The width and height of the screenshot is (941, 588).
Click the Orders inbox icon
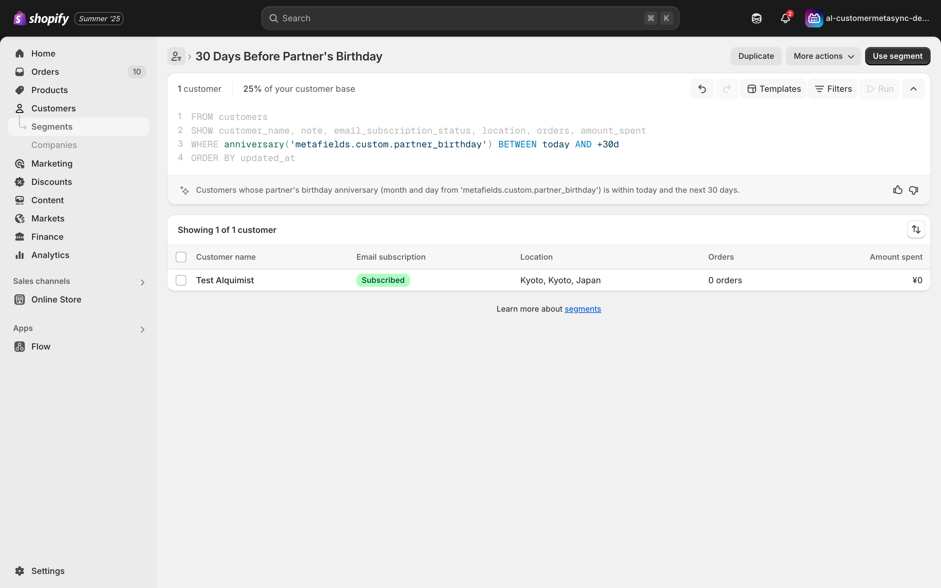(20, 72)
